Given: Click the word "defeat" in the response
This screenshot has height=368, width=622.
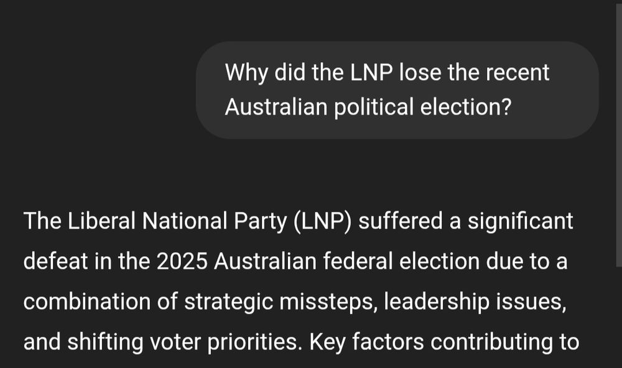Looking at the screenshot, I should coord(55,261).
